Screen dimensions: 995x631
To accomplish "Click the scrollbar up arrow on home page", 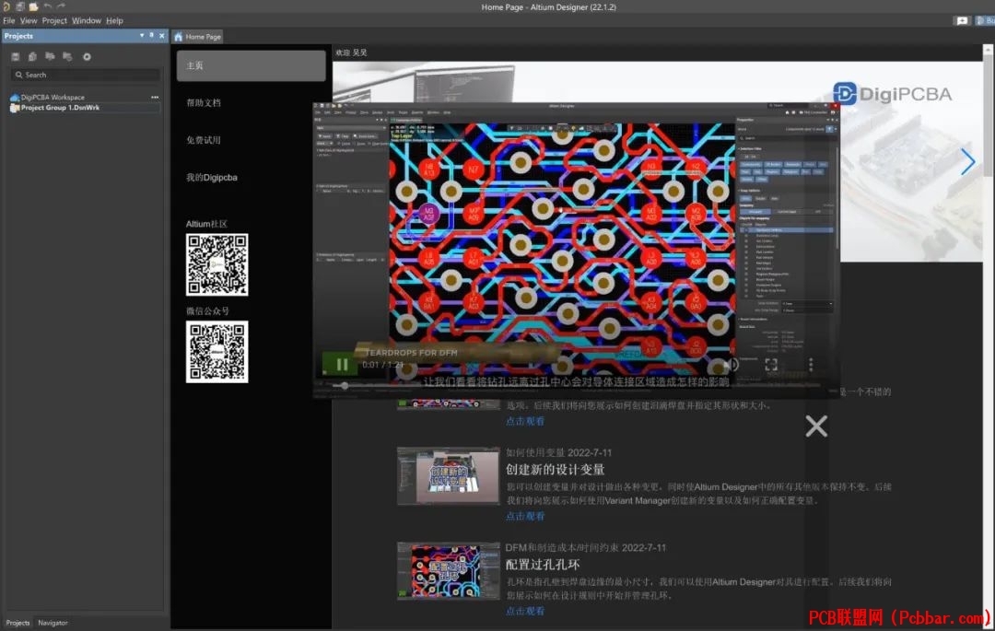I will 988,50.
